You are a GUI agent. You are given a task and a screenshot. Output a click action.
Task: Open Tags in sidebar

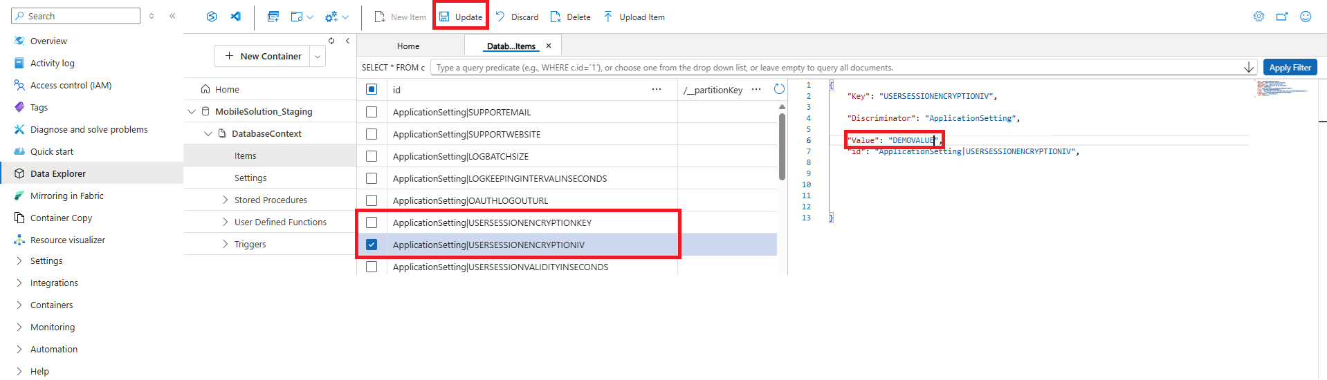pos(39,107)
